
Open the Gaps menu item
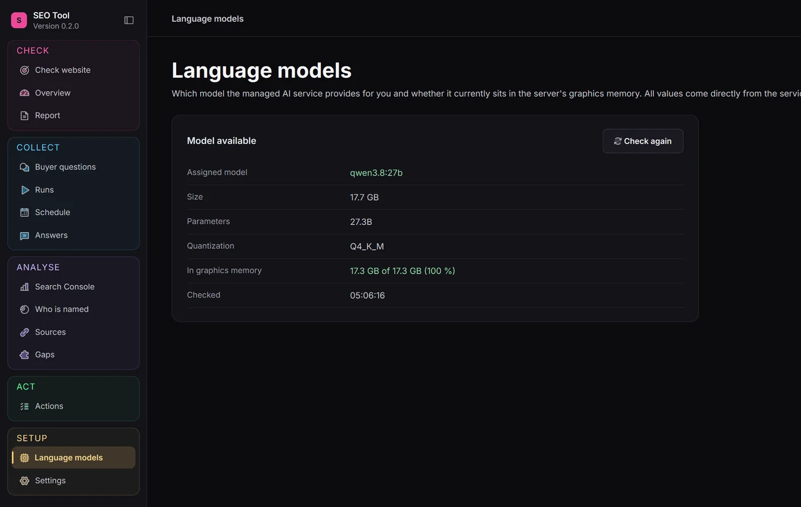click(x=73, y=355)
